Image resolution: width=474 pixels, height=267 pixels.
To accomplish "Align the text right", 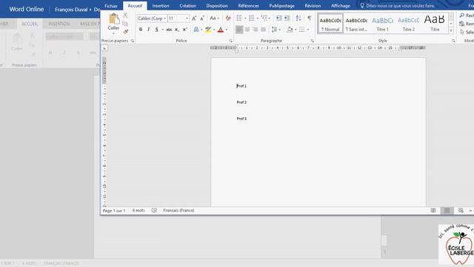I will coord(256,30).
